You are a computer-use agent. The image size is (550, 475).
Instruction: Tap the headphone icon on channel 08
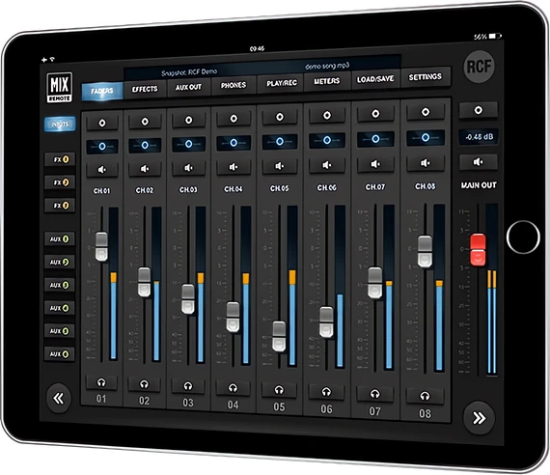coord(425,396)
